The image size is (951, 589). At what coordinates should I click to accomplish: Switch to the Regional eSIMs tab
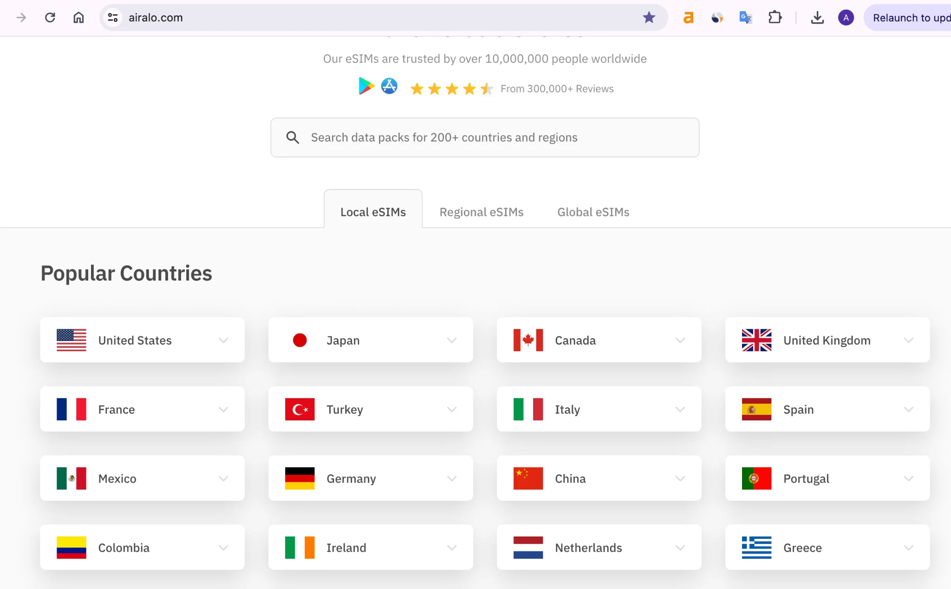481,212
